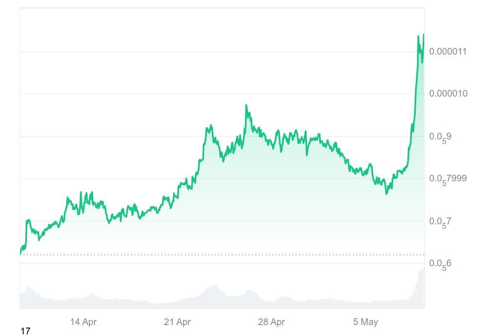Click the 21 Apr date label
The width and height of the screenshot is (504, 336).
(177, 322)
